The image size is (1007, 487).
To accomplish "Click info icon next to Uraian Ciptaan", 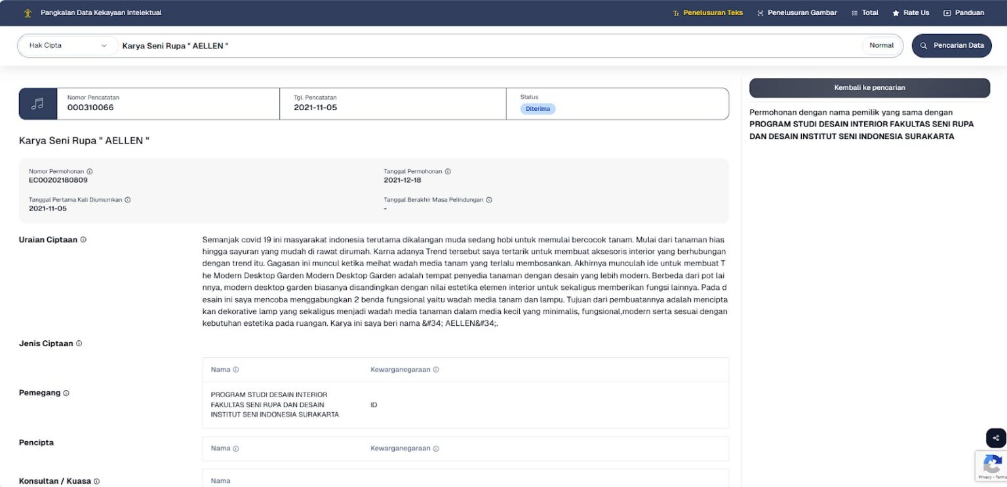I will click(x=83, y=240).
